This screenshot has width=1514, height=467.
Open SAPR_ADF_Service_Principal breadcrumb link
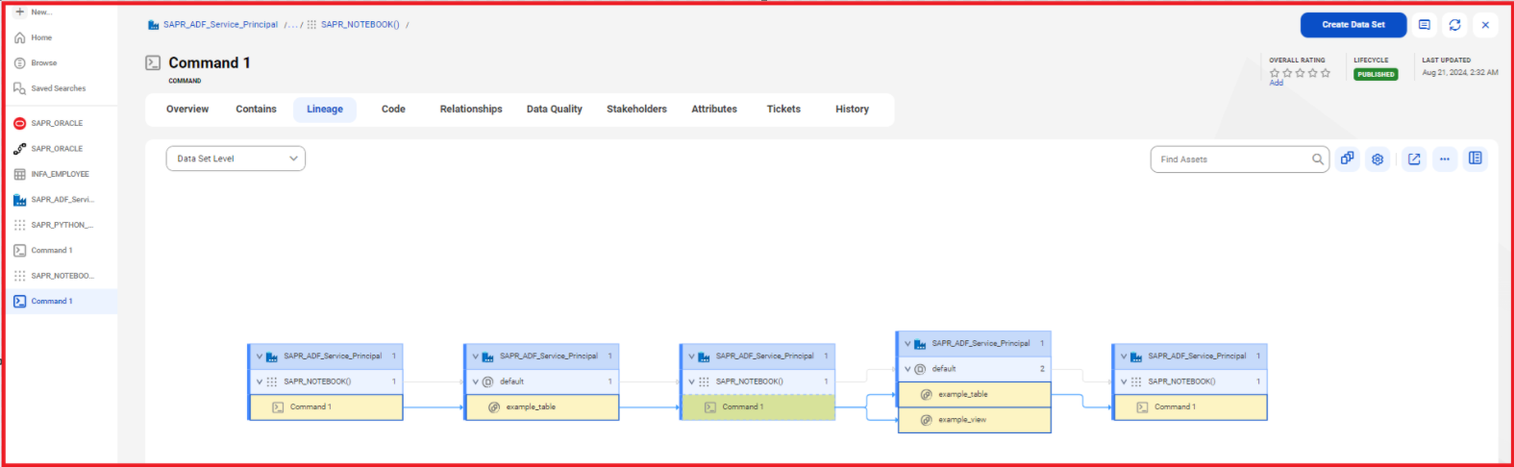220,25
